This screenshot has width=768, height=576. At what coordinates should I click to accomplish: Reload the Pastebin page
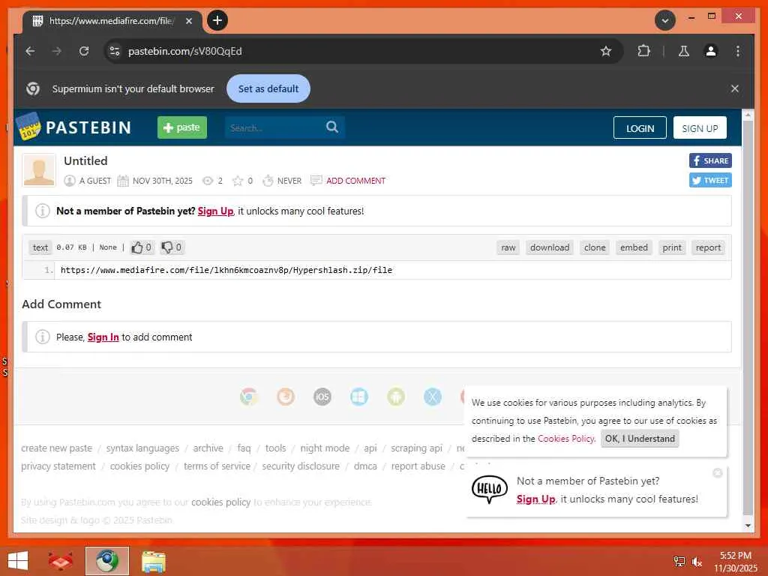coord(84,51)
